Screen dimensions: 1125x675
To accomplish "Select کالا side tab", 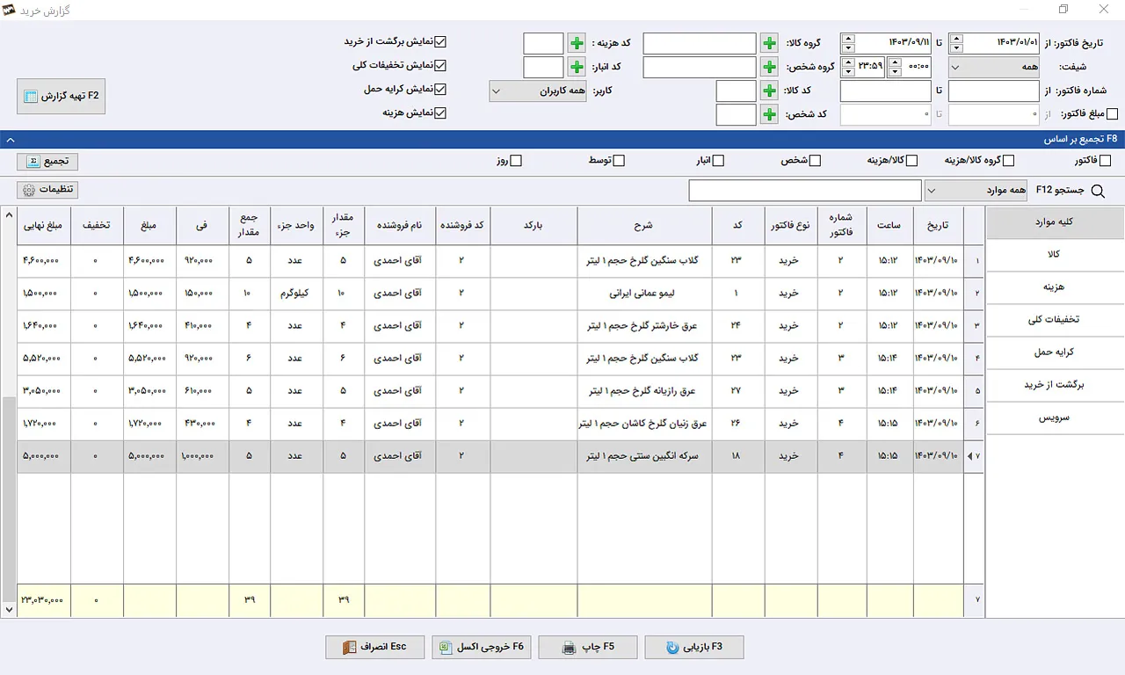I will (1055, 255).
